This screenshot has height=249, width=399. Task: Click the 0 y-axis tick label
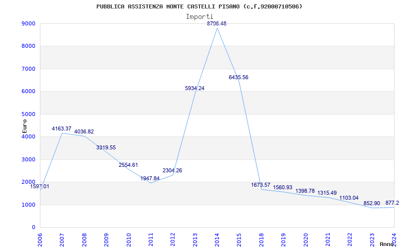(33, 228)
